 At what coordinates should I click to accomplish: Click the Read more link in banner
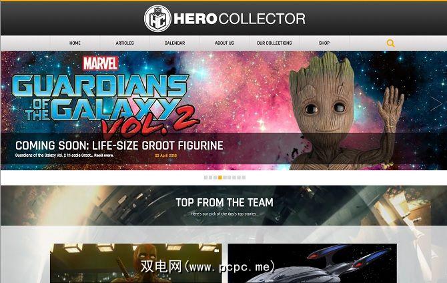pyautogui.click(x=104, y=156)
